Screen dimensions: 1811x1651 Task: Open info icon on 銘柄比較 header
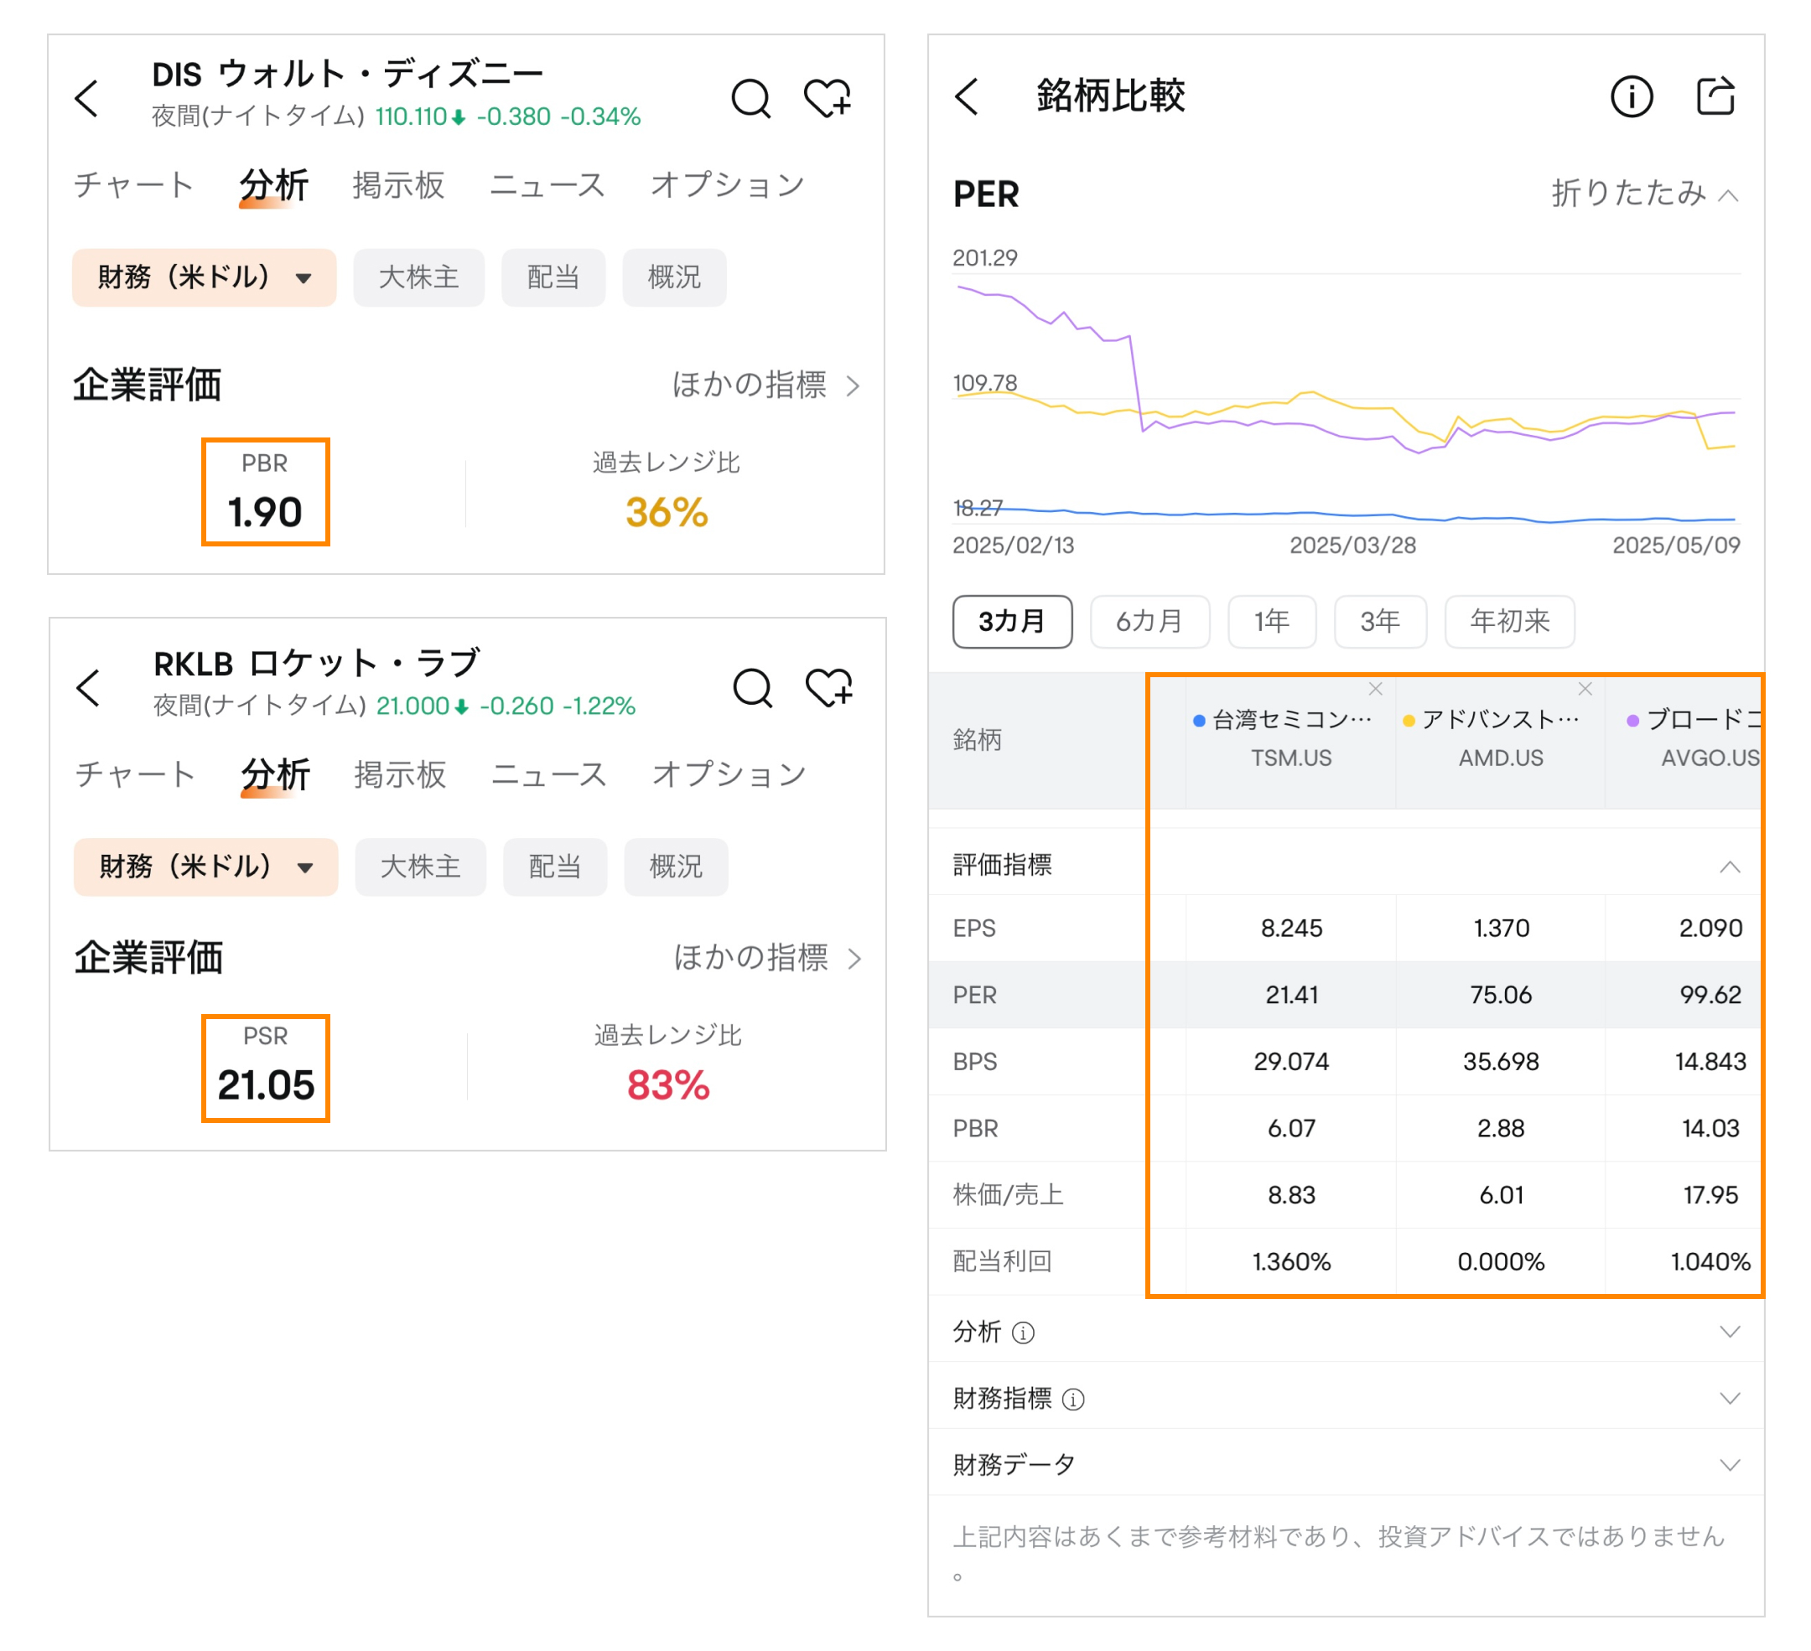point(1631,96)
